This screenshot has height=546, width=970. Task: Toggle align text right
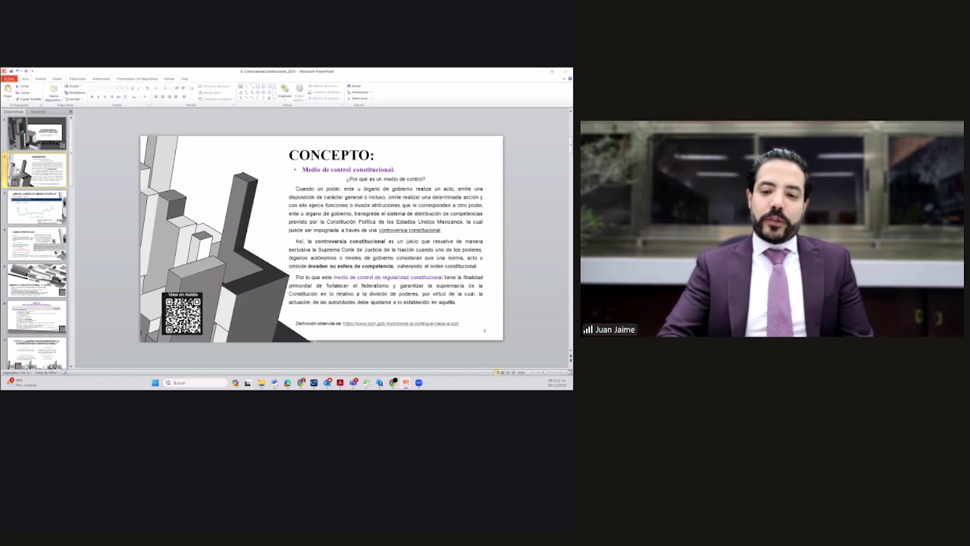click(169, 97)
